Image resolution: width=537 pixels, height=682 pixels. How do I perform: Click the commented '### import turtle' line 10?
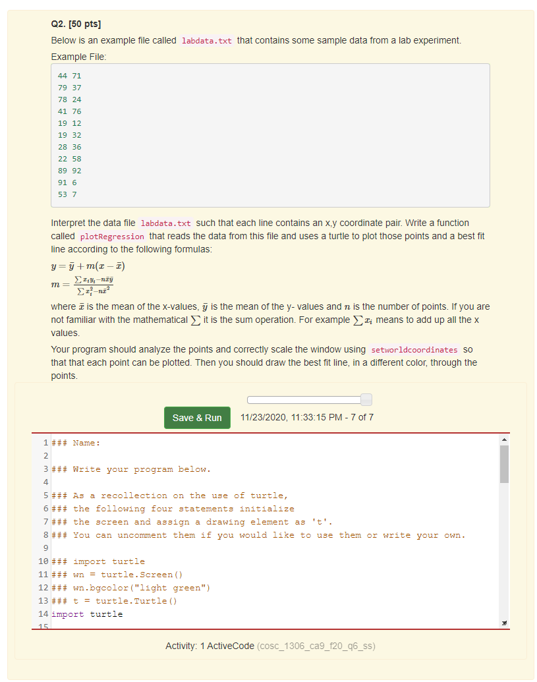pyautogui.click(x=98, y=561)
